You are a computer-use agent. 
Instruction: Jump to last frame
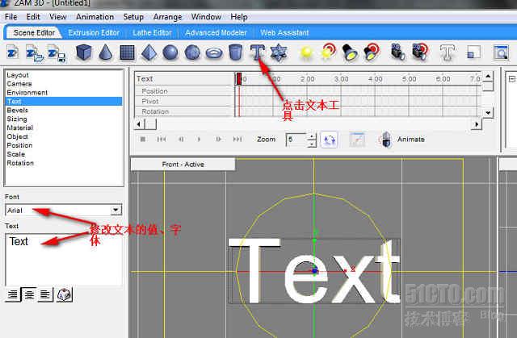237,140
